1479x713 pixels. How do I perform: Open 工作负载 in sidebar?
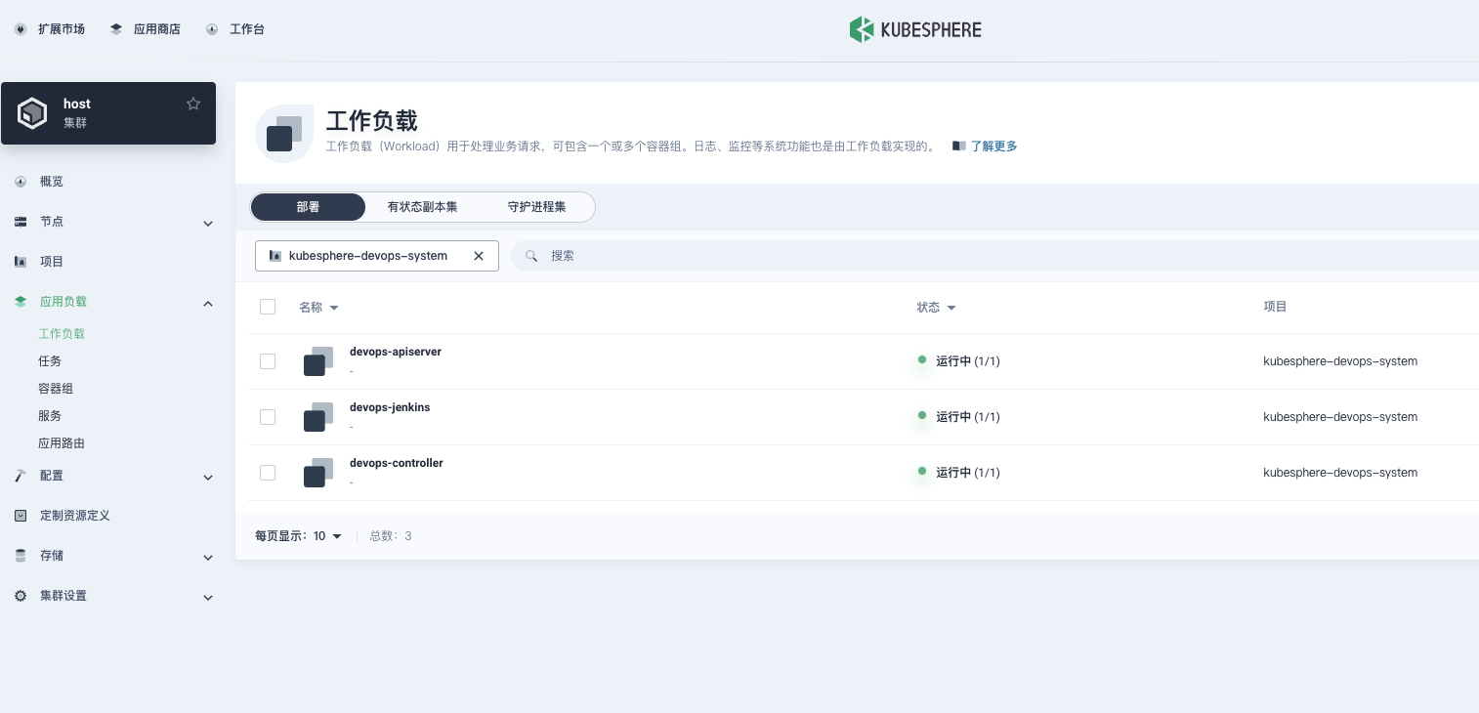click(x=62, y=334)
